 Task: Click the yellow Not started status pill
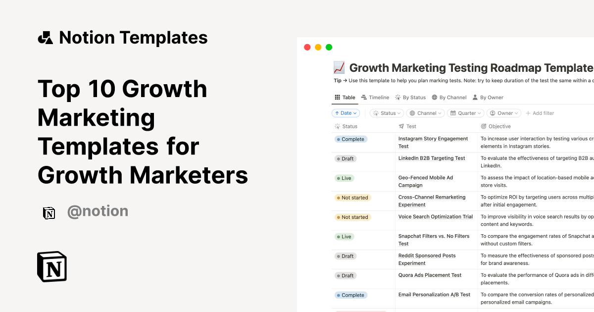pos(352,197)
